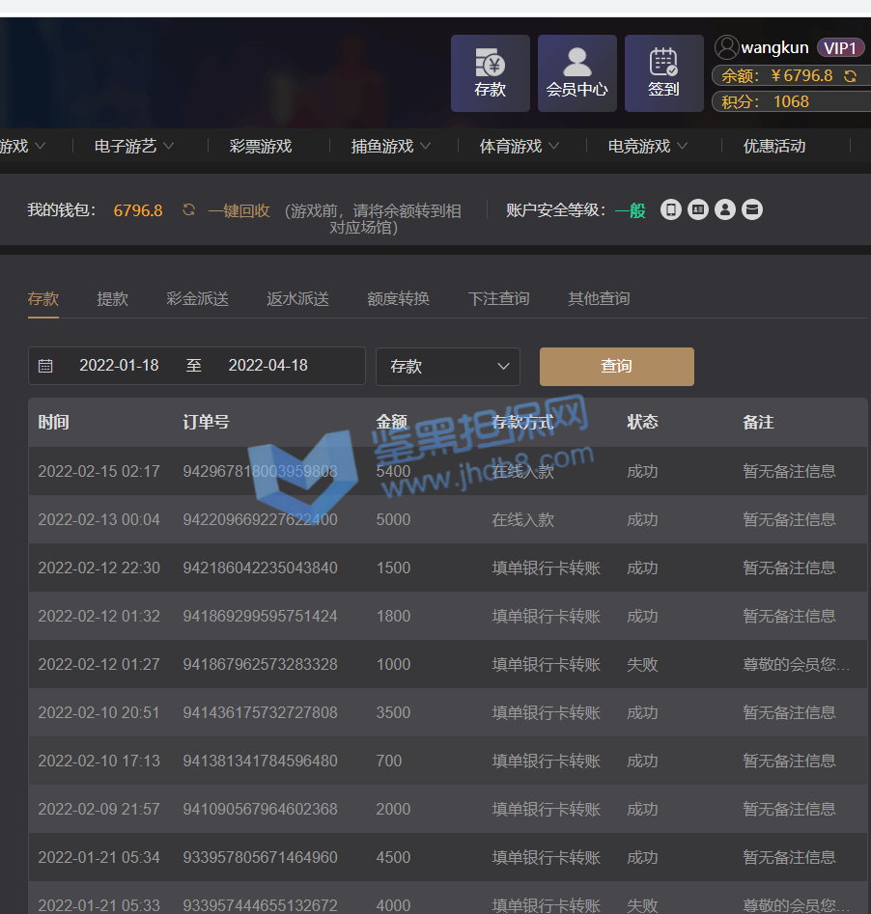The width and height of the screenshot is (871, 914).
Task: Expand the 电子游艺 navigation menu
Action: click(134, 147)
